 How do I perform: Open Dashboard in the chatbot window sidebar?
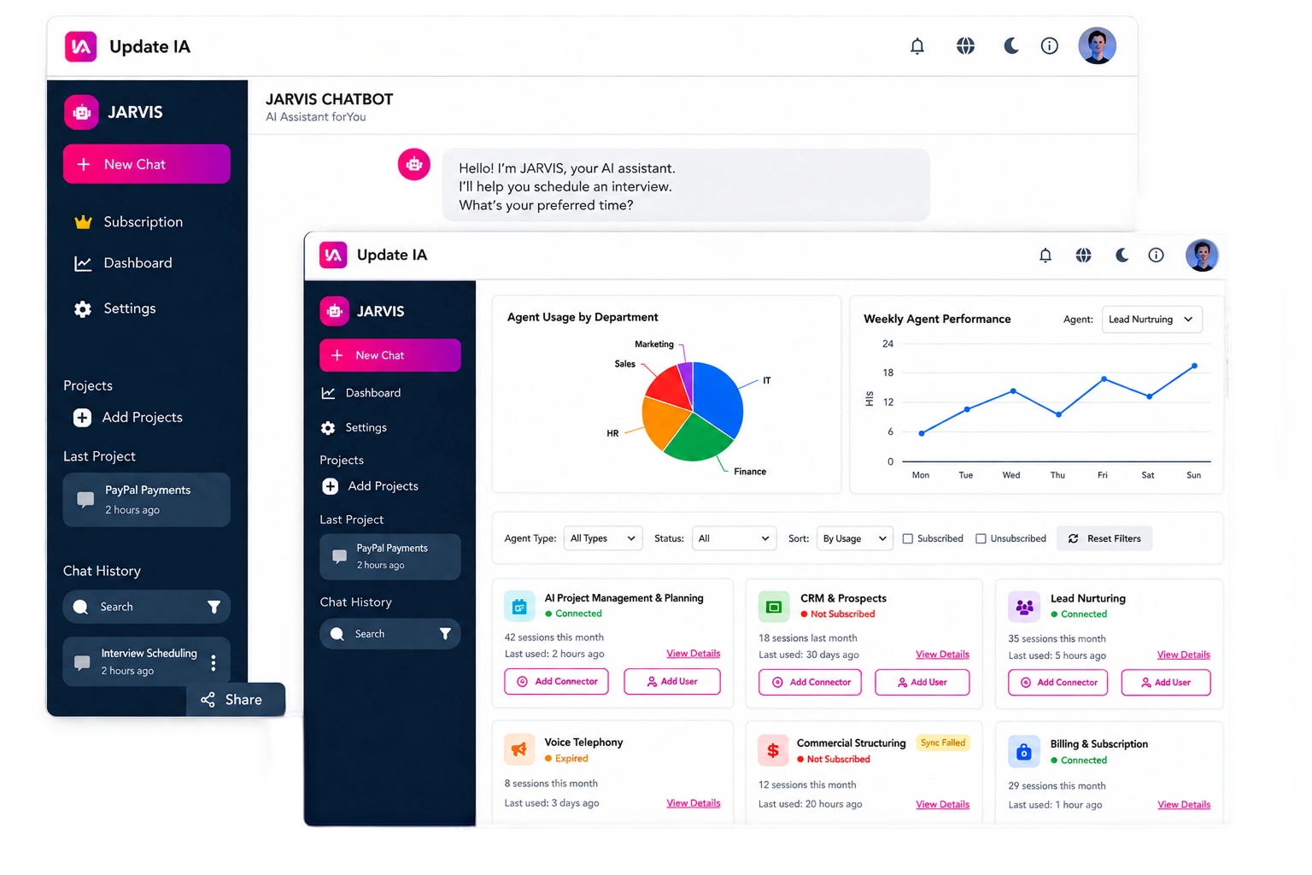124,263
